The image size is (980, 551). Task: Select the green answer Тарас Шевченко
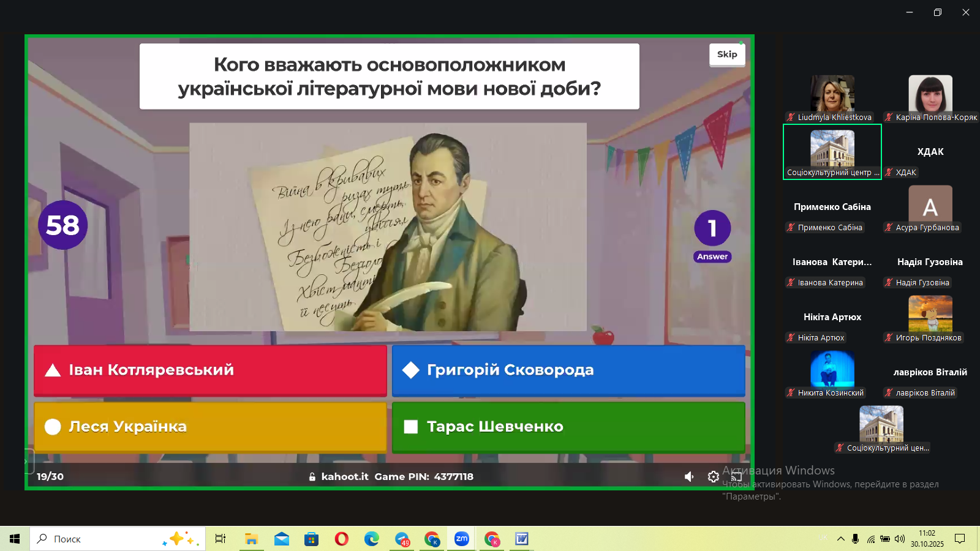[568, 427]
